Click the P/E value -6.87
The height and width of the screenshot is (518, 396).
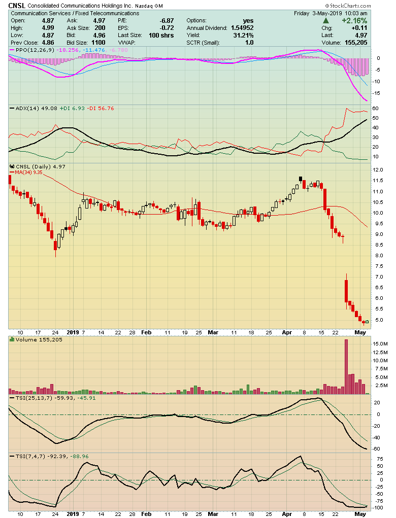167,20
